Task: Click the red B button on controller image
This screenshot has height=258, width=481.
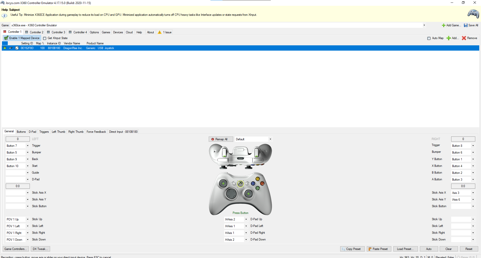Action: click(x=262, y=183)
